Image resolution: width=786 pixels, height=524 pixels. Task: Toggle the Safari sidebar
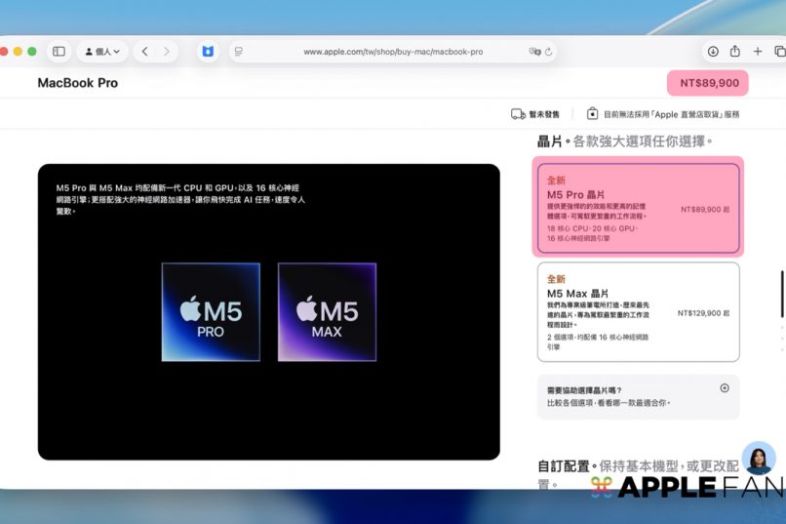pos(59,52)
